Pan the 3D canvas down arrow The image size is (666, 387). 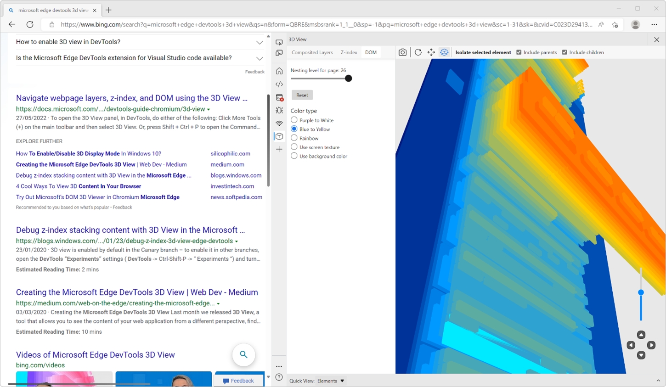coord(641,355)
